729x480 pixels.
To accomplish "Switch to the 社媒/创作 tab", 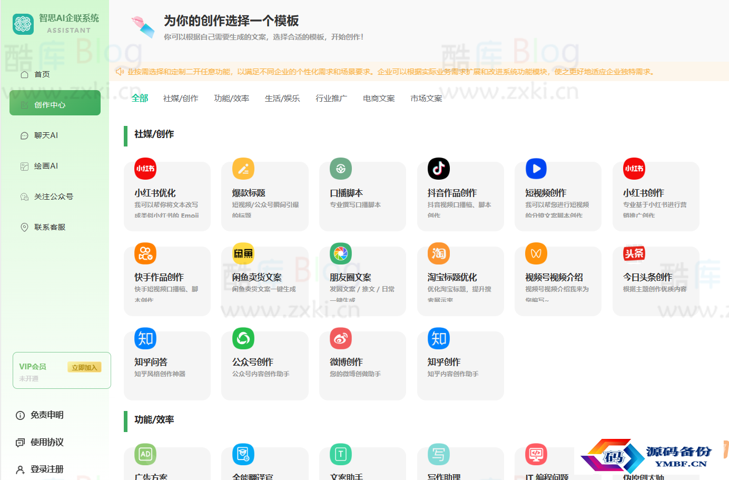I will coord(181,98).
